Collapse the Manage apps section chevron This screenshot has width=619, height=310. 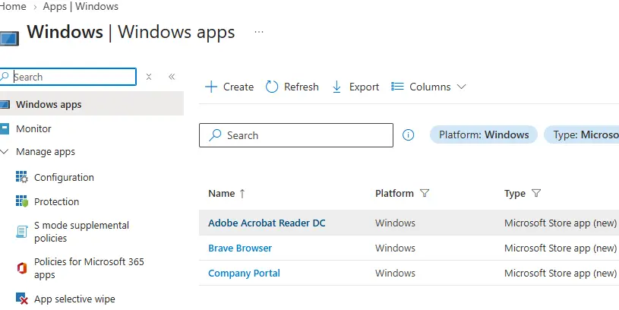tap(5, 152)
